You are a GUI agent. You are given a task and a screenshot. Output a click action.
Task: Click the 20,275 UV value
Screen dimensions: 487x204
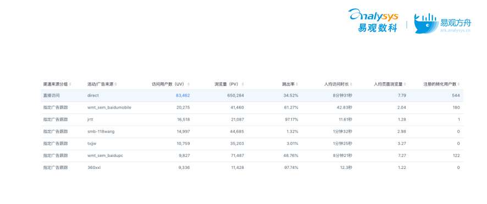point(182,107)
